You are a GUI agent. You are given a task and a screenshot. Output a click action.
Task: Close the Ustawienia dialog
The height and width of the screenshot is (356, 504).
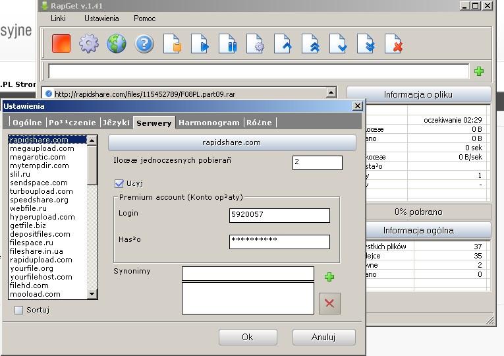click(x=358, y=105)
